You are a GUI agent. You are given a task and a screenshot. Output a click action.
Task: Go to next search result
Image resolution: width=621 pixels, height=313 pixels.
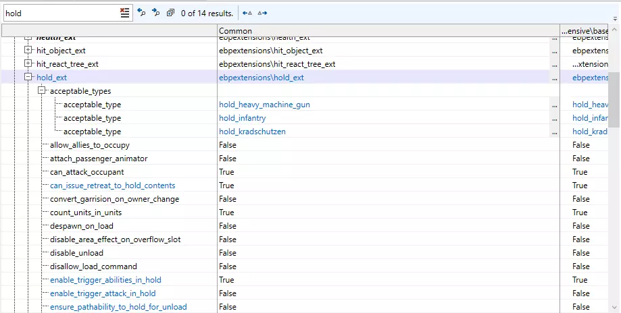155,13
